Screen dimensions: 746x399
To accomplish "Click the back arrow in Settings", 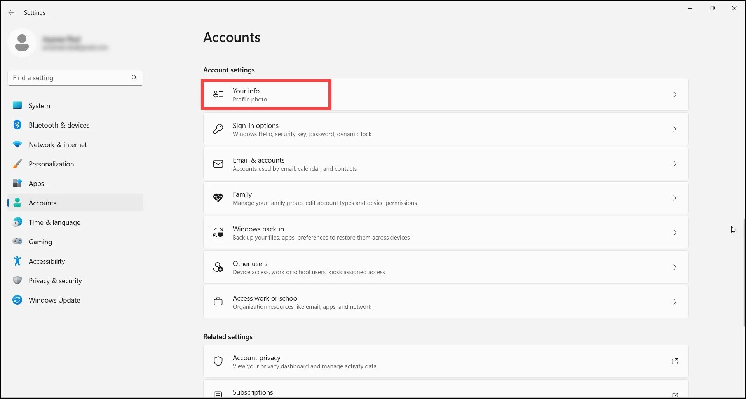I will click(11, 13).
